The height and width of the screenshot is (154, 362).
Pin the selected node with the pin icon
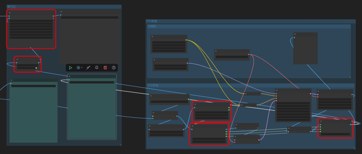tap(97, 68)
